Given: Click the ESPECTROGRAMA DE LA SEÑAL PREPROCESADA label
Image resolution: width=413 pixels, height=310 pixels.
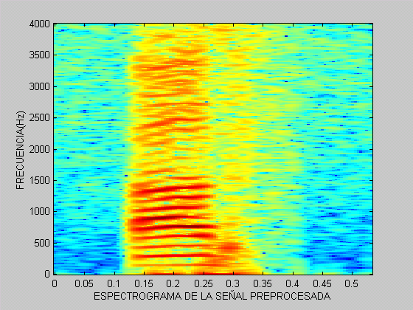Looking at the screenshot, I should click(212, 296).
